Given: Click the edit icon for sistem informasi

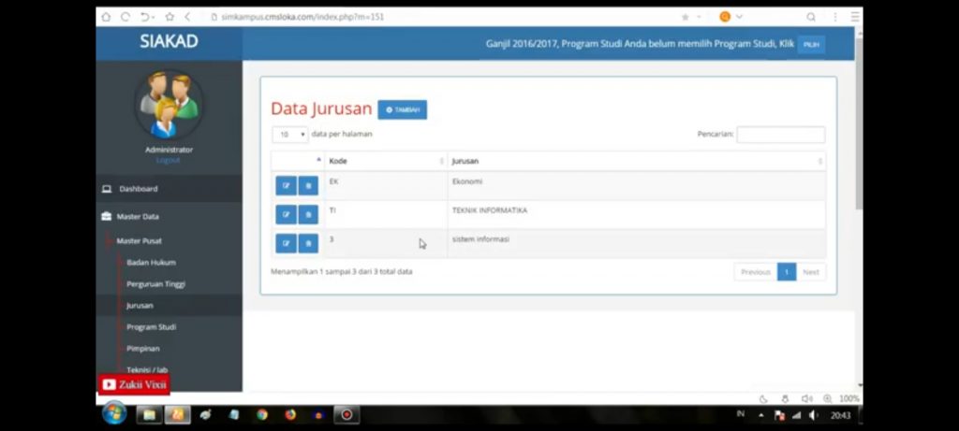Looking at the screenshot, I should pyautogui.click(x=286, y=244).
